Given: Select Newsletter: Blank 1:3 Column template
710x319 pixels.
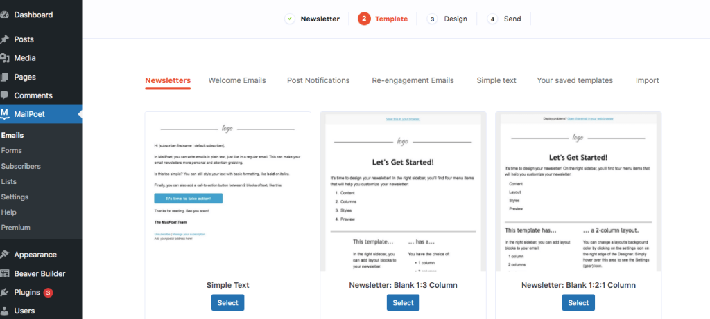Looking at the screenshot, I should [403, 302].
